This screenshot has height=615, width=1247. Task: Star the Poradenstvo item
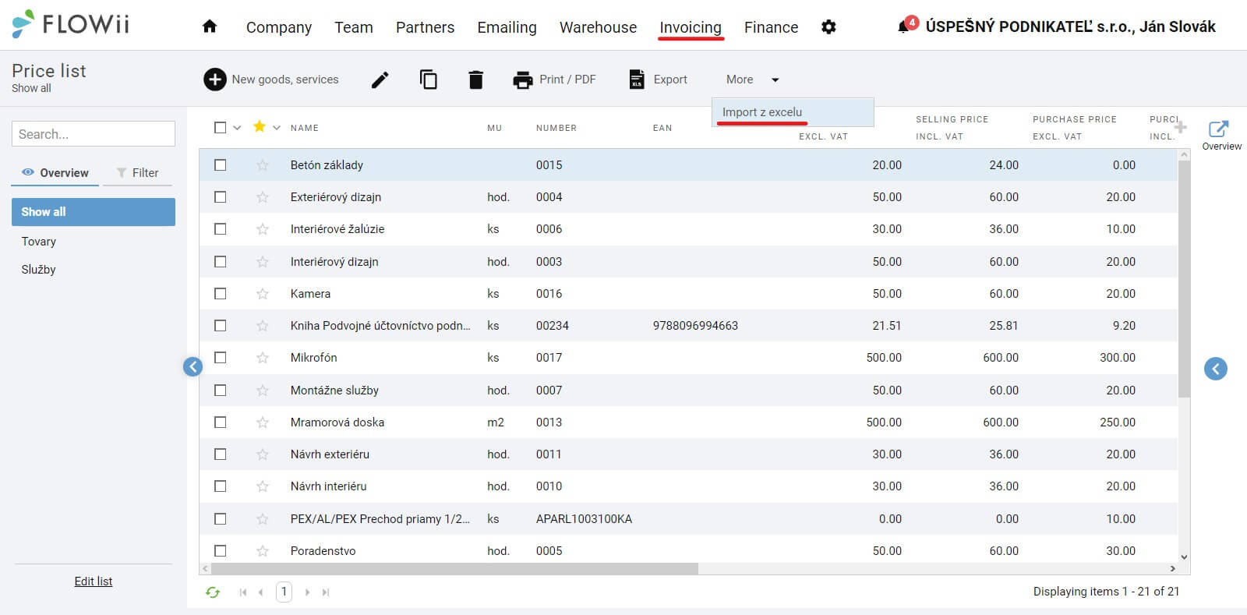(263, 551)
